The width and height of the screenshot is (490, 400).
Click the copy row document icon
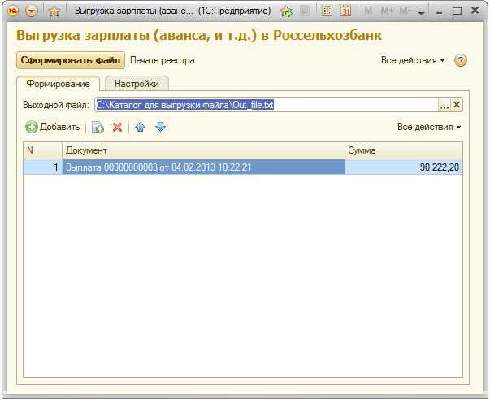[98, 127]
